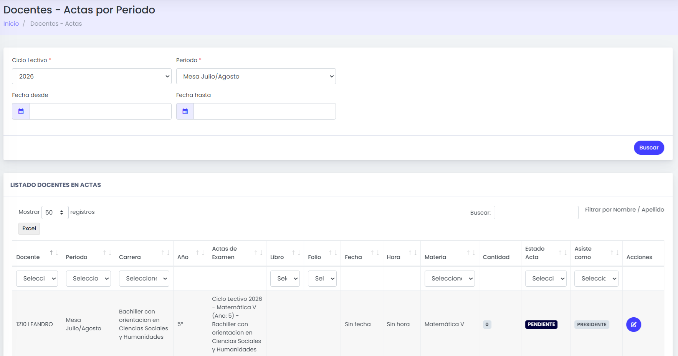This screenshot has height=356, width=678.
Task: Click the PRESIDENTE badge
Action: [x=592, y=325]
